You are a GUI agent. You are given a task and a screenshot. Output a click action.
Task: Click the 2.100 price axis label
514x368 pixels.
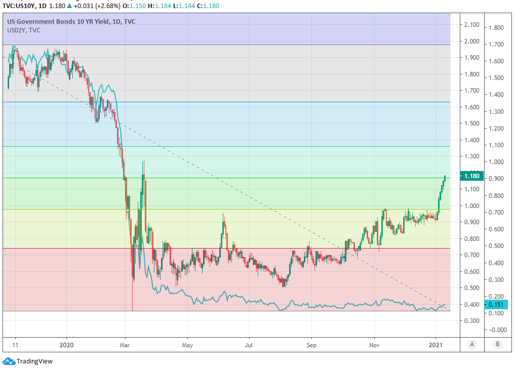point(471,25)
